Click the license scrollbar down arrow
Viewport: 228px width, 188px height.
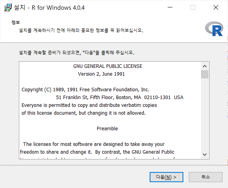[204, 154]
